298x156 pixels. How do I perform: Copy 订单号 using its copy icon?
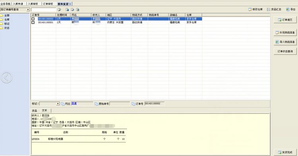(133, 104)
